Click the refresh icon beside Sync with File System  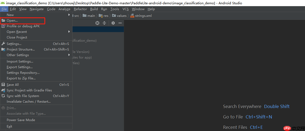tap(3, 96)
